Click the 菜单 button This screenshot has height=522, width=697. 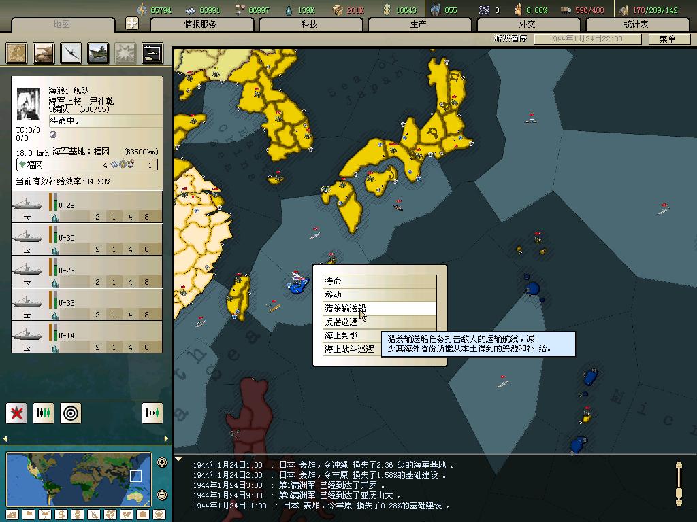tap(668, 39)
